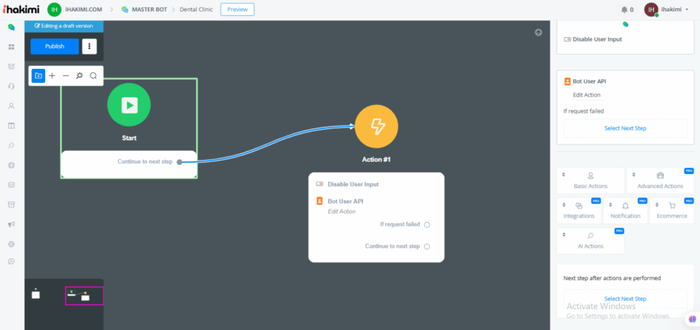
Task: Click the zoom out minus icon
Action: (x=66, y=76)
